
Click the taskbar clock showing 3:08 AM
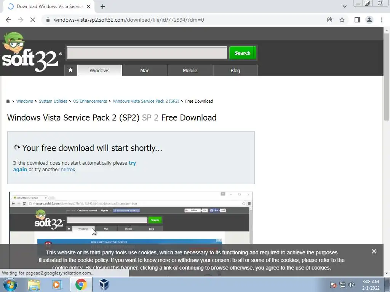click(371, 285)
